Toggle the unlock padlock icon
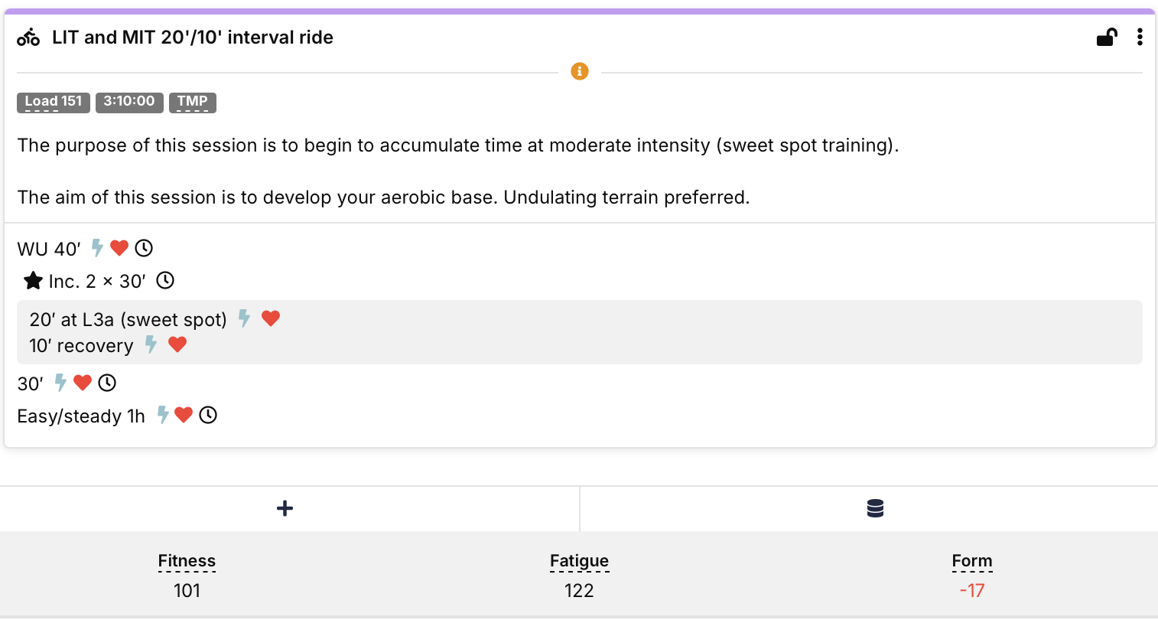This screenshot has height=620, width=1158. click(x=1107, y=38)
